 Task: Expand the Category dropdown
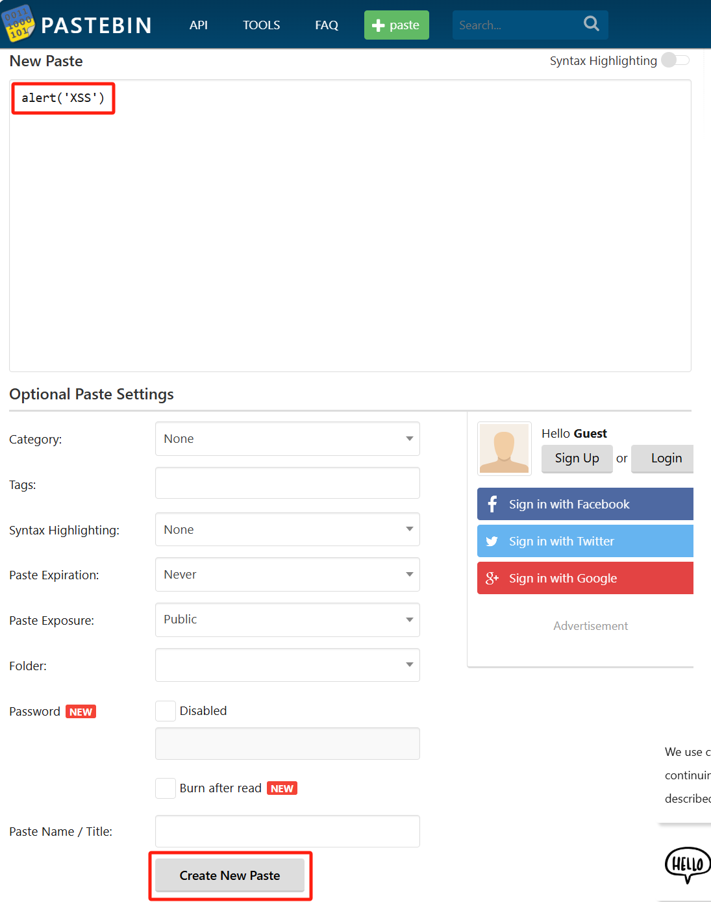[x=287, y=439]
